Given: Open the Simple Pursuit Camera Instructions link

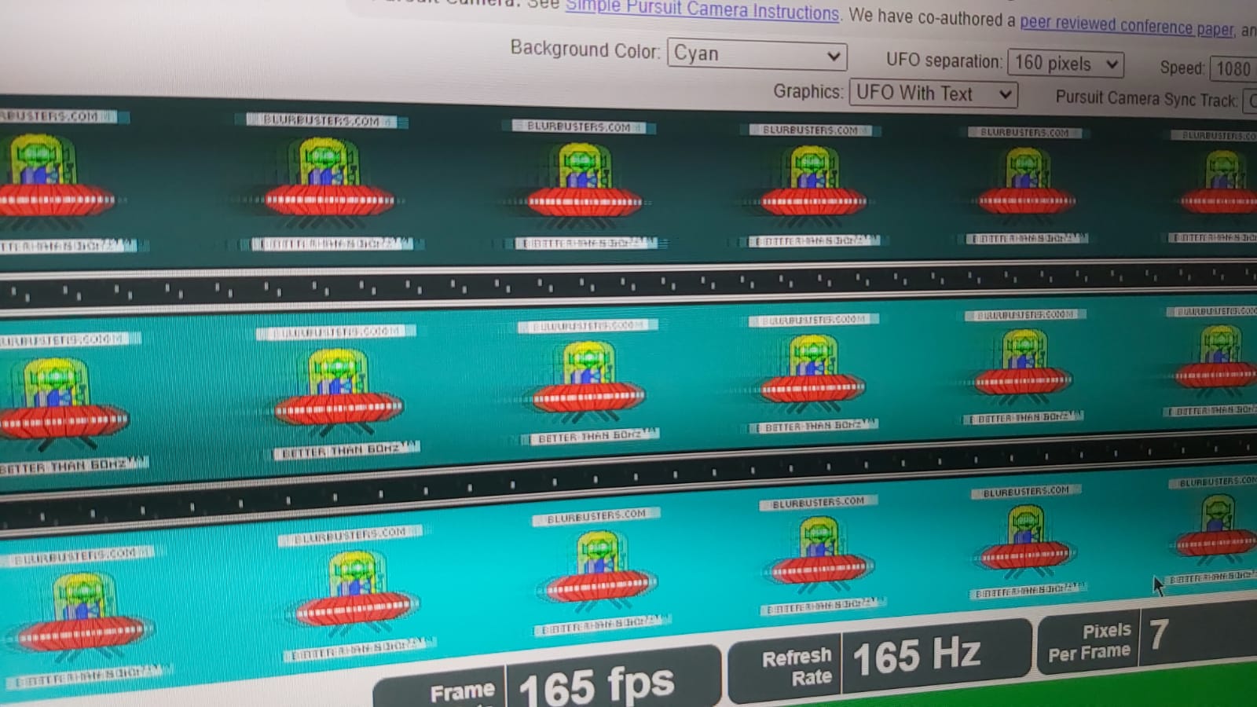Looking at the screenshot, I should point(702,9).
